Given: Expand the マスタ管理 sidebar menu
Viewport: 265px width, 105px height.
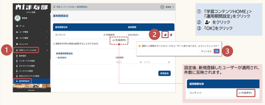Looking at the screenshot, I should [x=31, y=38].
